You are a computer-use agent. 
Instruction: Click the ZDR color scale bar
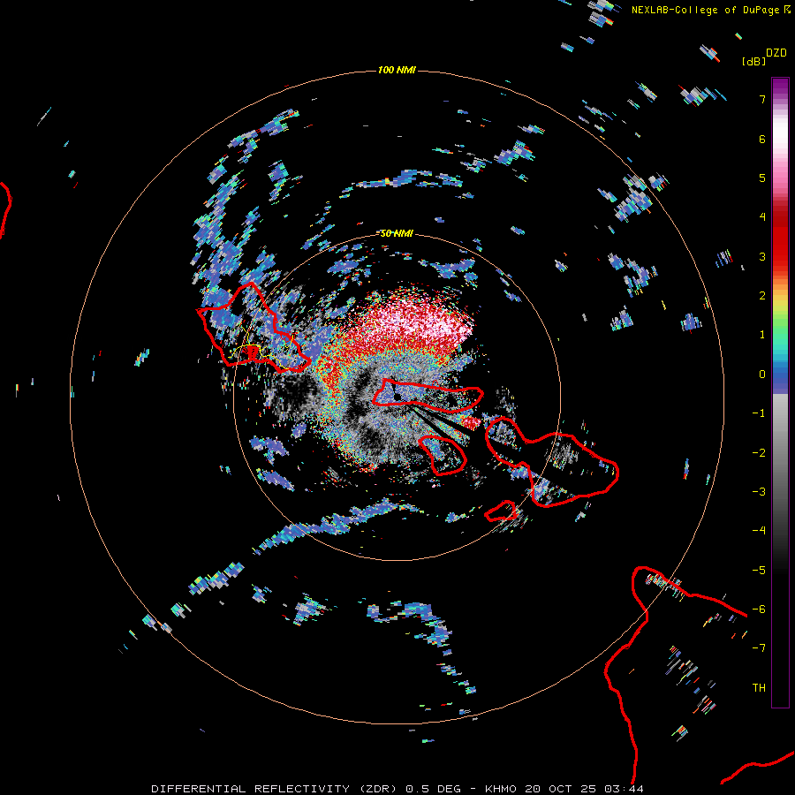coord(780,392)
